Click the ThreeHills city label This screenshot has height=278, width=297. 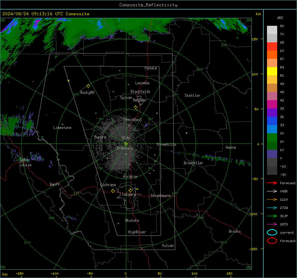click(166, 144)
